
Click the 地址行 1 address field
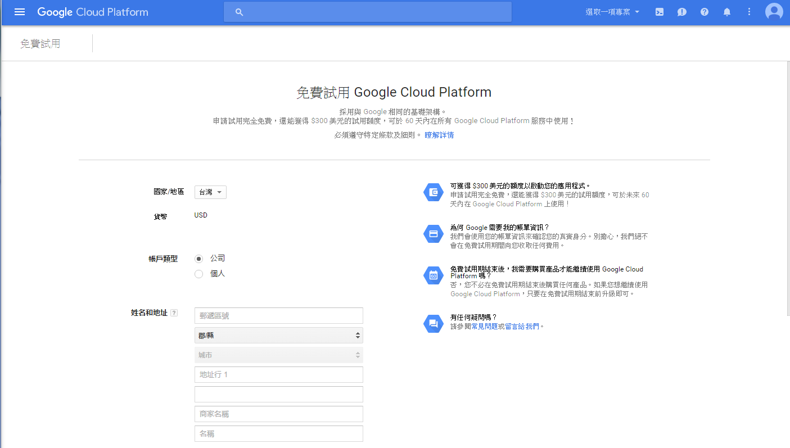[279, 374]
